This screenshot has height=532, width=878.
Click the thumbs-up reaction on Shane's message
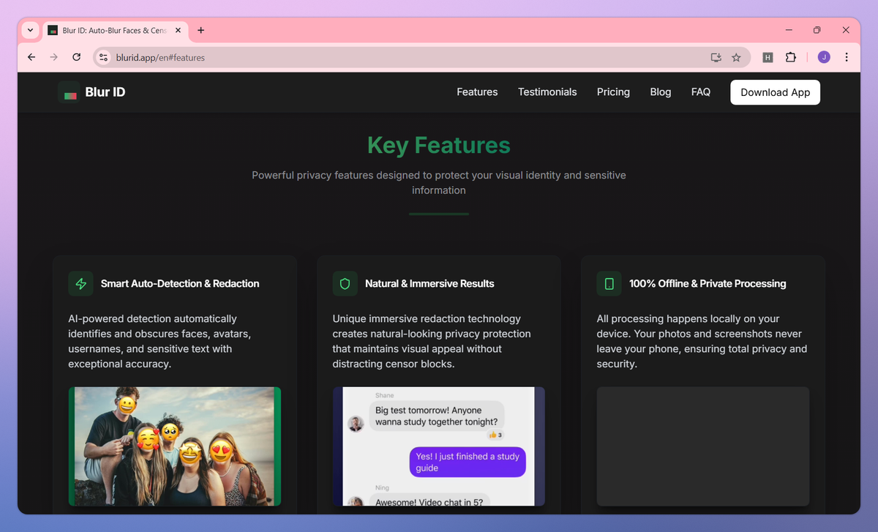[495, 435]
